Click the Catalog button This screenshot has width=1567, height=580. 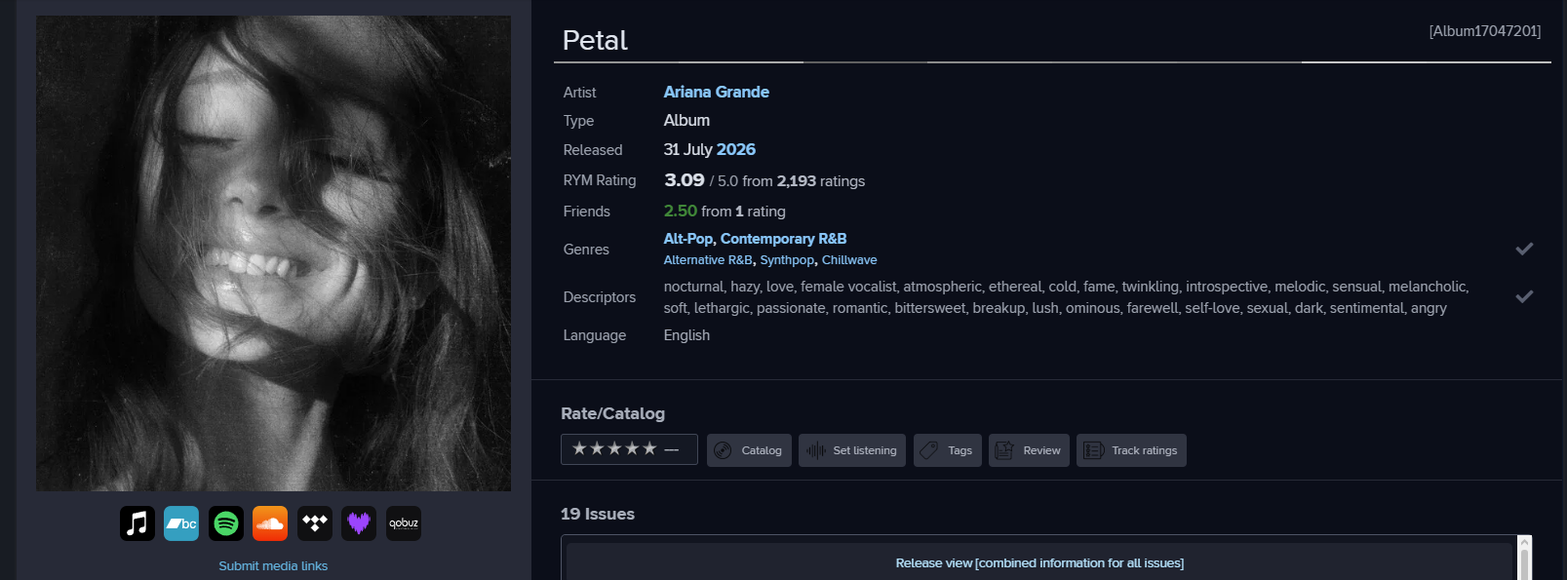coord(749,450)
